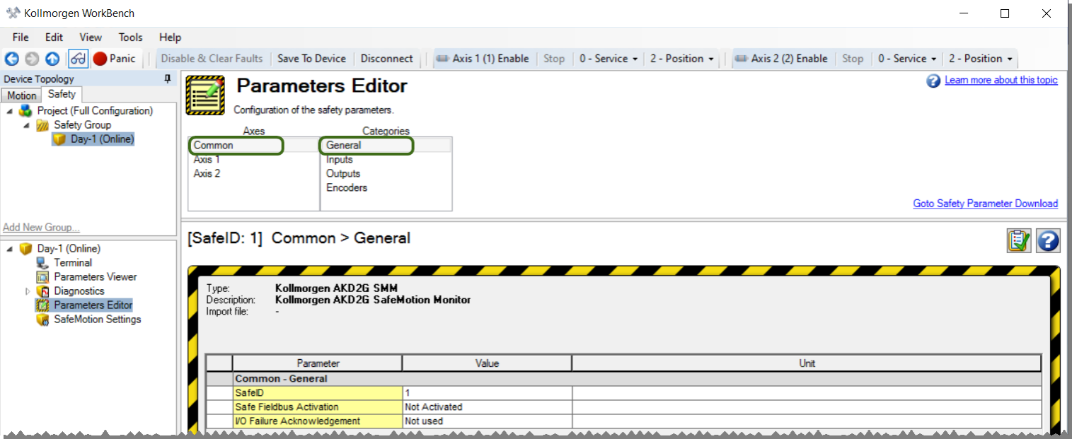Open Parameters Editor tree item
Viewport: 1072px width, 439px height.
point(93,305)
